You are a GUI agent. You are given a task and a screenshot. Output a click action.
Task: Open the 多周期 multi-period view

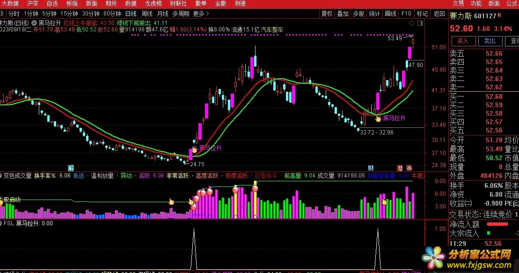coord(181,14)
